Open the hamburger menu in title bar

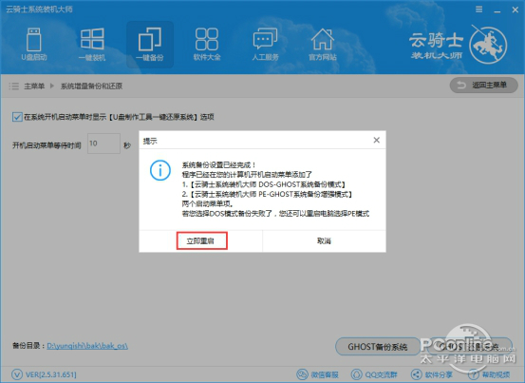click(x=479, y=10)
